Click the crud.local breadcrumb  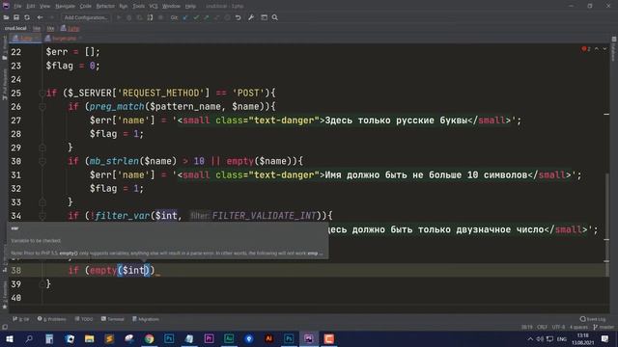15,28
